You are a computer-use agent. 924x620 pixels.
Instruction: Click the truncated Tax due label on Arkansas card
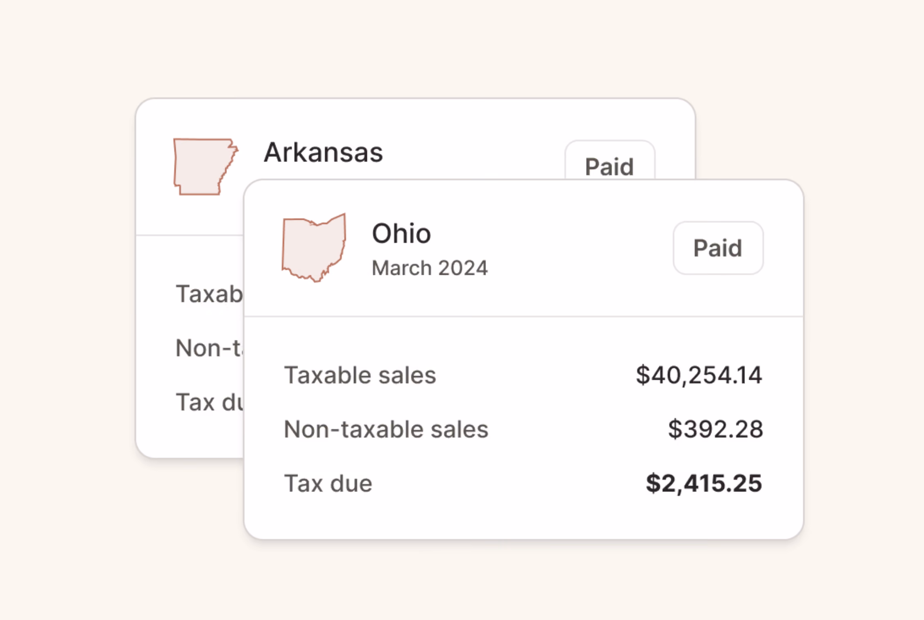click(x=209, y=402)
